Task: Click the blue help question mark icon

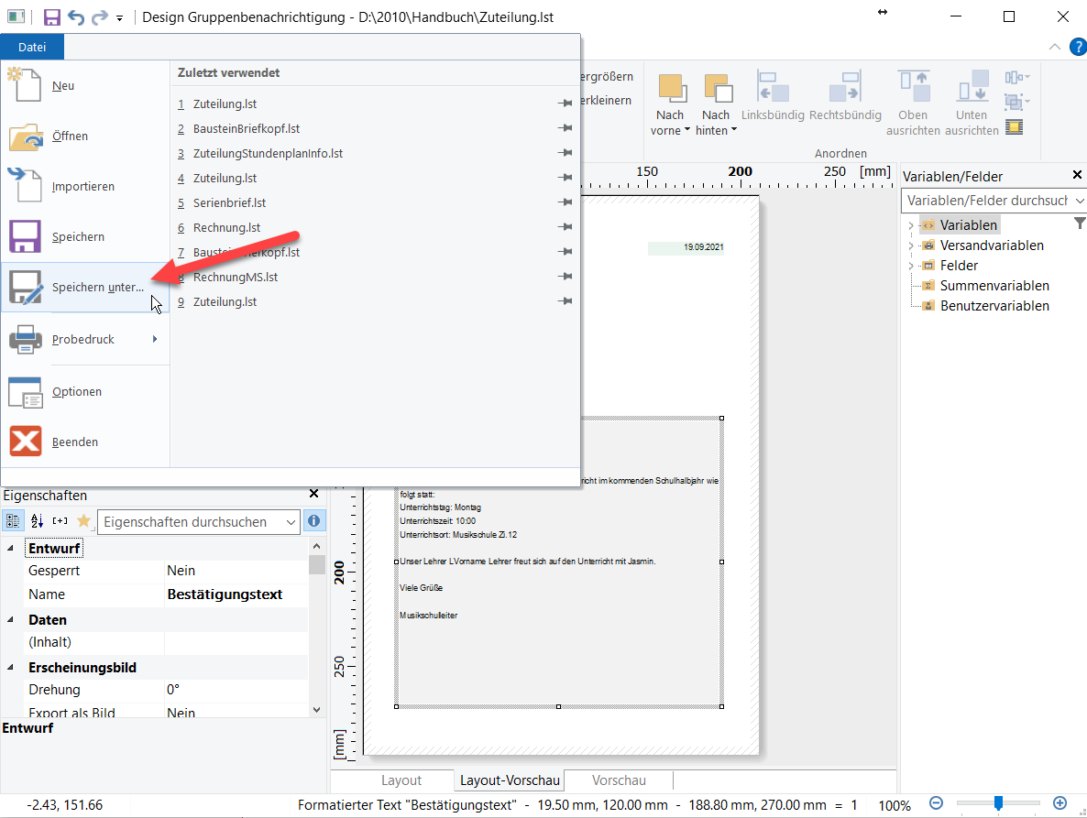Action: coord(1077,48)
